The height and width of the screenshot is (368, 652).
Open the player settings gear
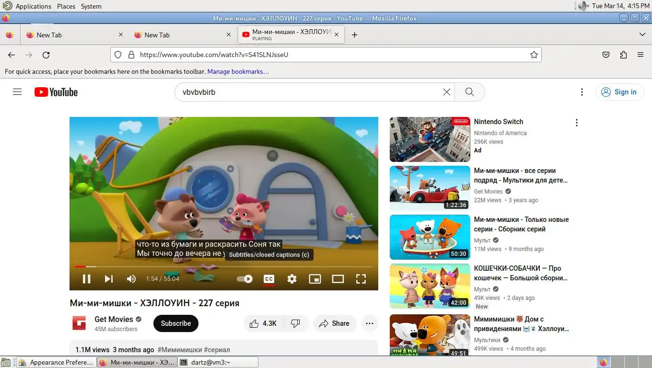[292, 279]
